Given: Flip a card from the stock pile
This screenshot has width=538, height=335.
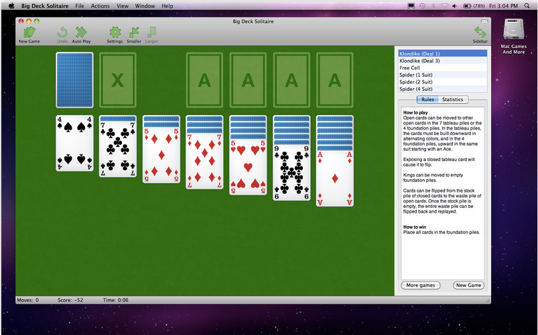Looking at the screenshot, I should point(74,80).
